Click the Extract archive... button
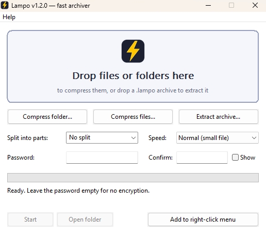266x234 pixels. [x=219, y=117]
